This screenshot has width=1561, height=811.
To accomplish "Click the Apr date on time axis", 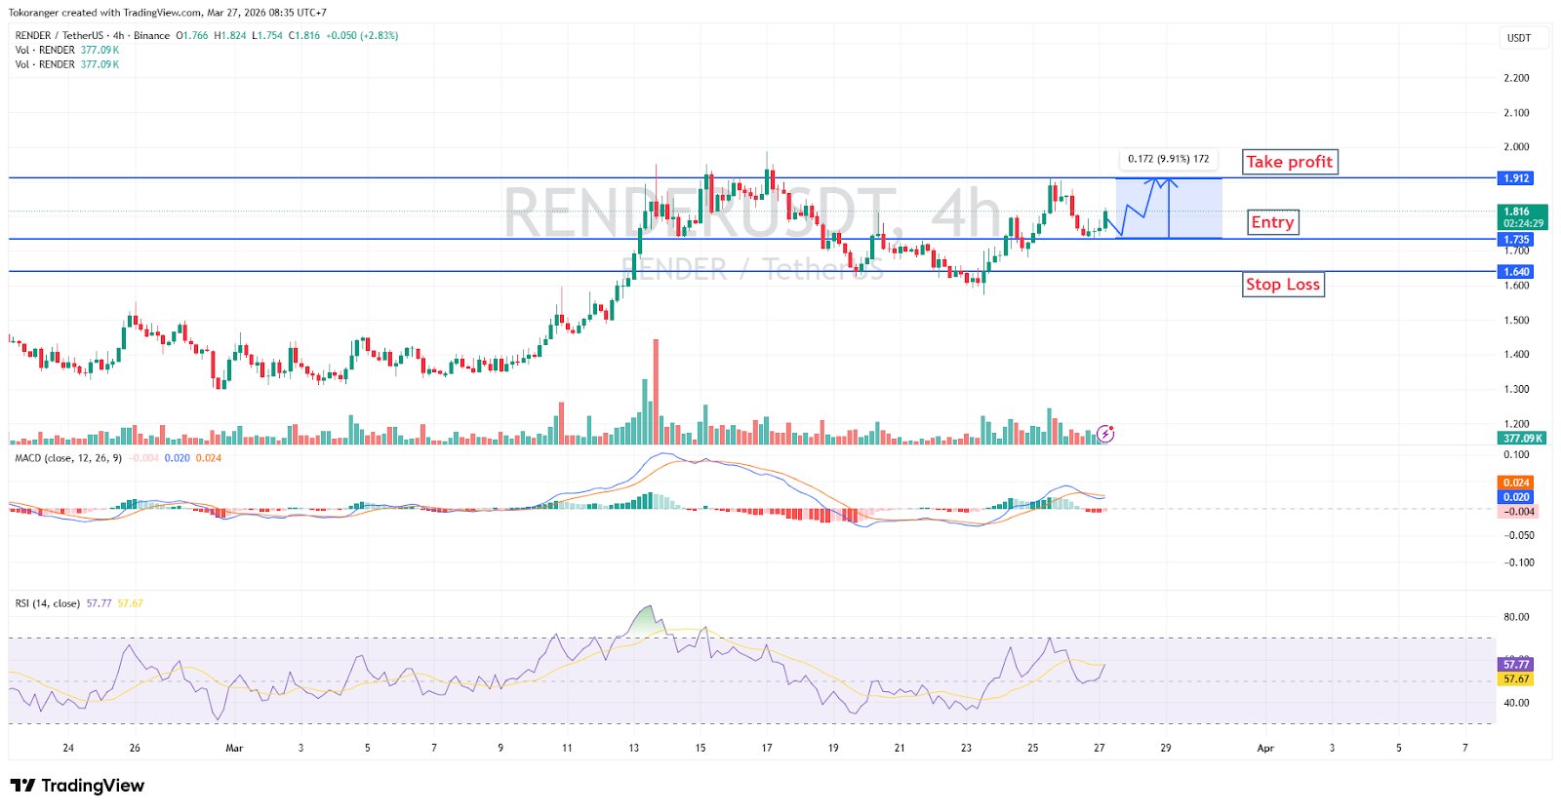I will 1265,749.
